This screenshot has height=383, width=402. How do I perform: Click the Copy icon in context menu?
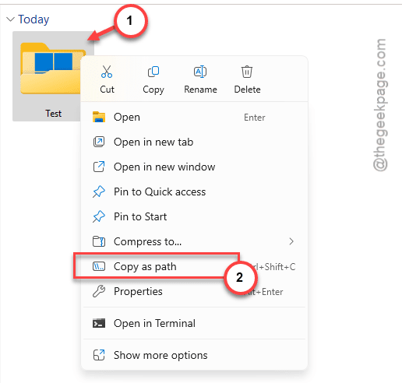[x=153, y=72]
